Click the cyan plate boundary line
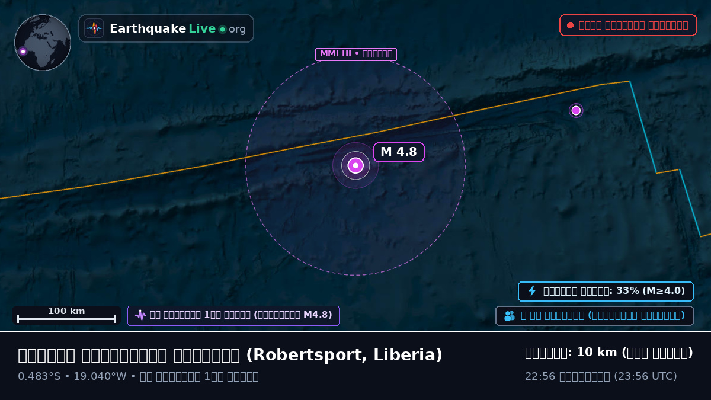Screen dimensions: 711x400 tap(643, 127)
